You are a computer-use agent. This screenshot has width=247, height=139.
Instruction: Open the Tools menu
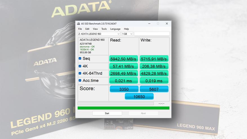click(104, 29)
